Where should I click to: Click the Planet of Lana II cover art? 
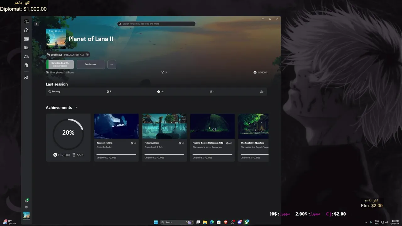click(x=56, y=39)
